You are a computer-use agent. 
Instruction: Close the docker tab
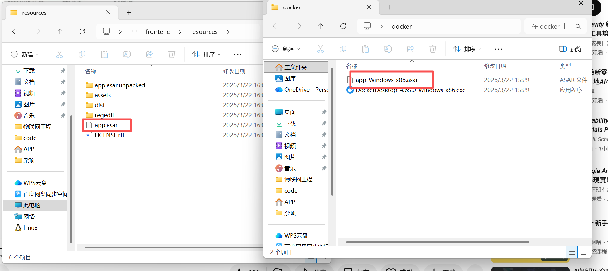click(x=369, y=7)
